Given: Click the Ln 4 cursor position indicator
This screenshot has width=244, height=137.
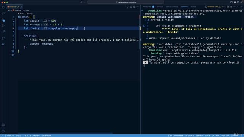Looking at the screenshot, I should (190, 135).
